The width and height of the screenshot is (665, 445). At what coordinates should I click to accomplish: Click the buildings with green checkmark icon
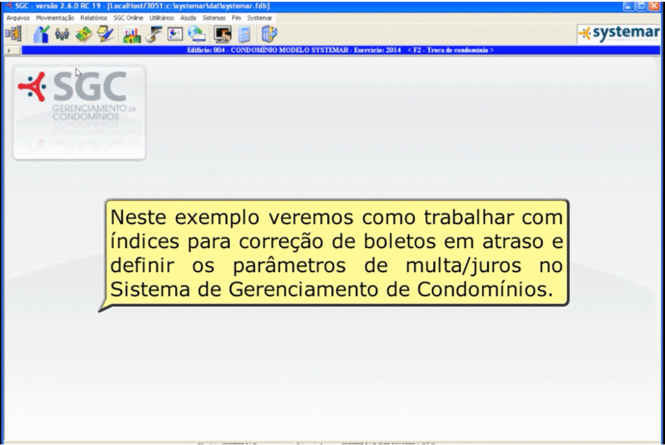pyautogui.click(x=42, y=34)
